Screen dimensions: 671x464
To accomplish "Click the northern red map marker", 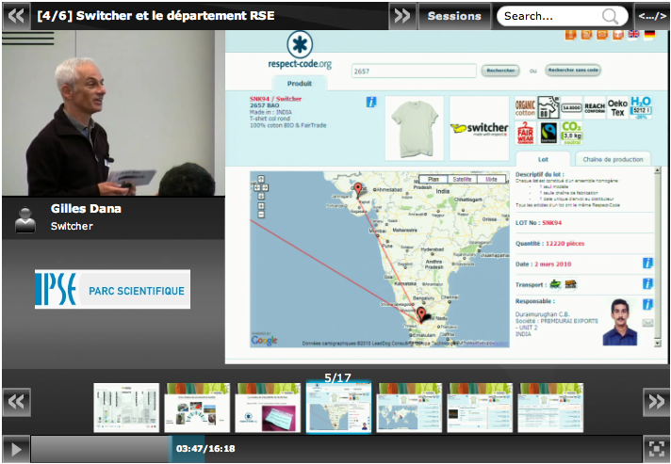I will click(x=358, y=190).
